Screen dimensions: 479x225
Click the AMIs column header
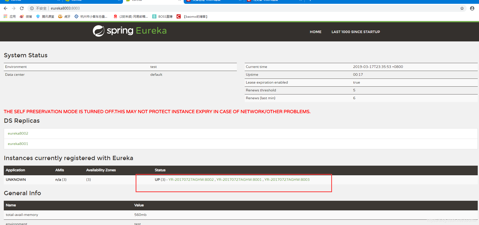(60, 170)
